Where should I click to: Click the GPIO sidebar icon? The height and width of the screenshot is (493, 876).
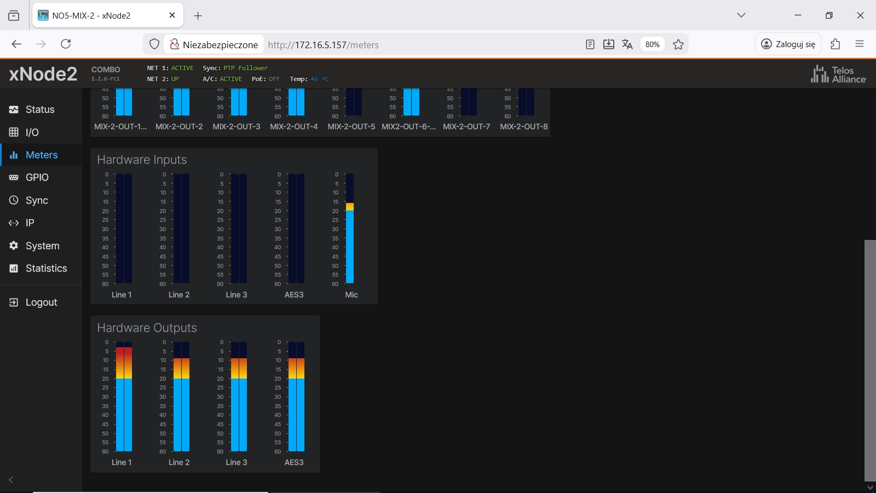coord(14,177)
